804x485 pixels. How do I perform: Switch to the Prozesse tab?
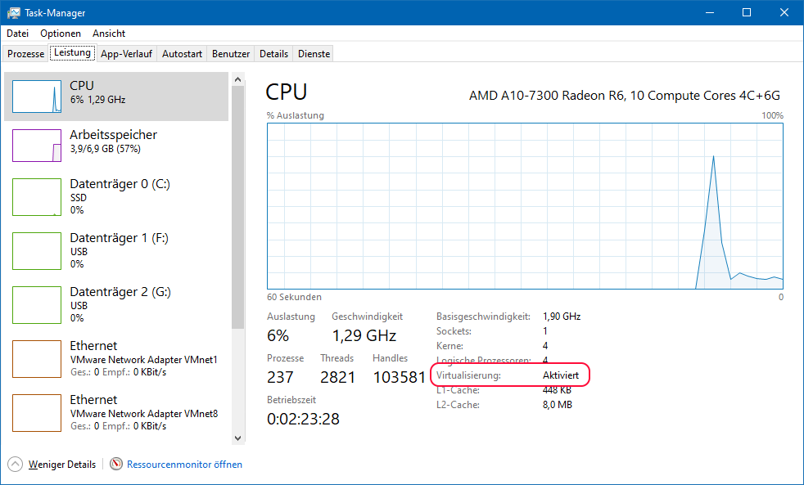coord(25,52)
